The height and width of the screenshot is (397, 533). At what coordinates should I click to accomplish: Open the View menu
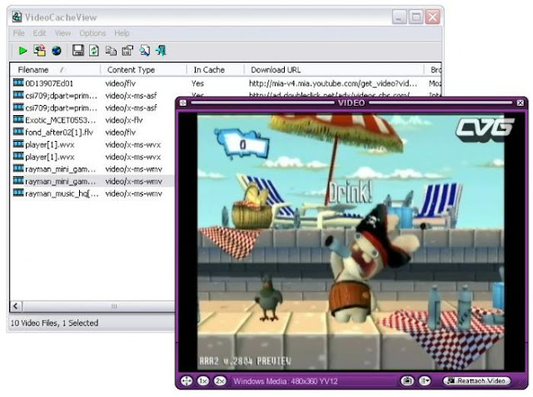pyautogui.click(x=63, y=33)
